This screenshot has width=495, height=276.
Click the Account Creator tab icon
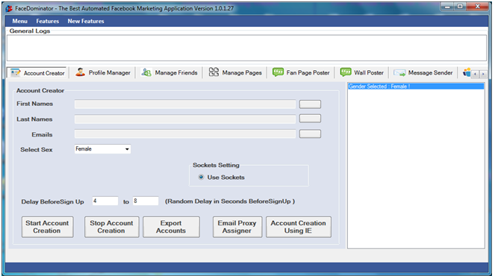(15, 73)
